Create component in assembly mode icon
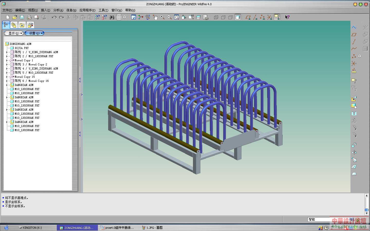Viewport: 370px width, 231px height. point(354,106)
